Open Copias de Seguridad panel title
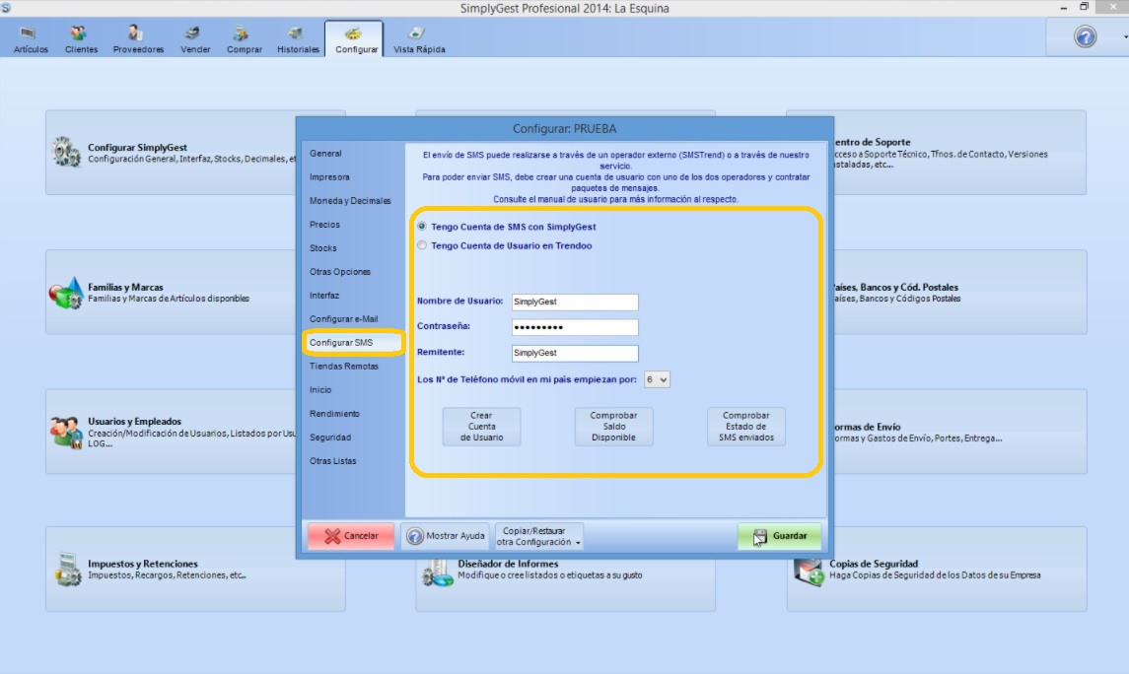The image size is (1129, 674). (x=874, y=564)
